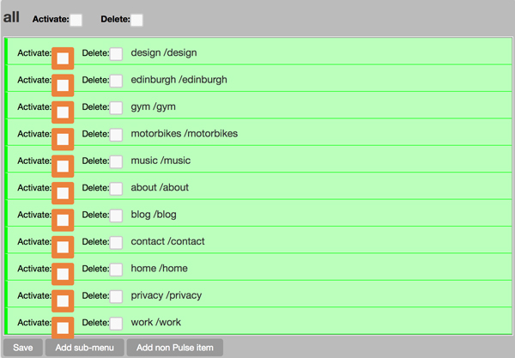Enable Activate for the contact item
This screenshot has width=515, height=358.
[x=63, y=246]
